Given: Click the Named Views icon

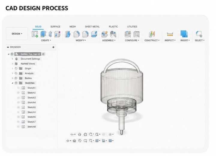Looking at the screenshot, I should tap(16, 64).
